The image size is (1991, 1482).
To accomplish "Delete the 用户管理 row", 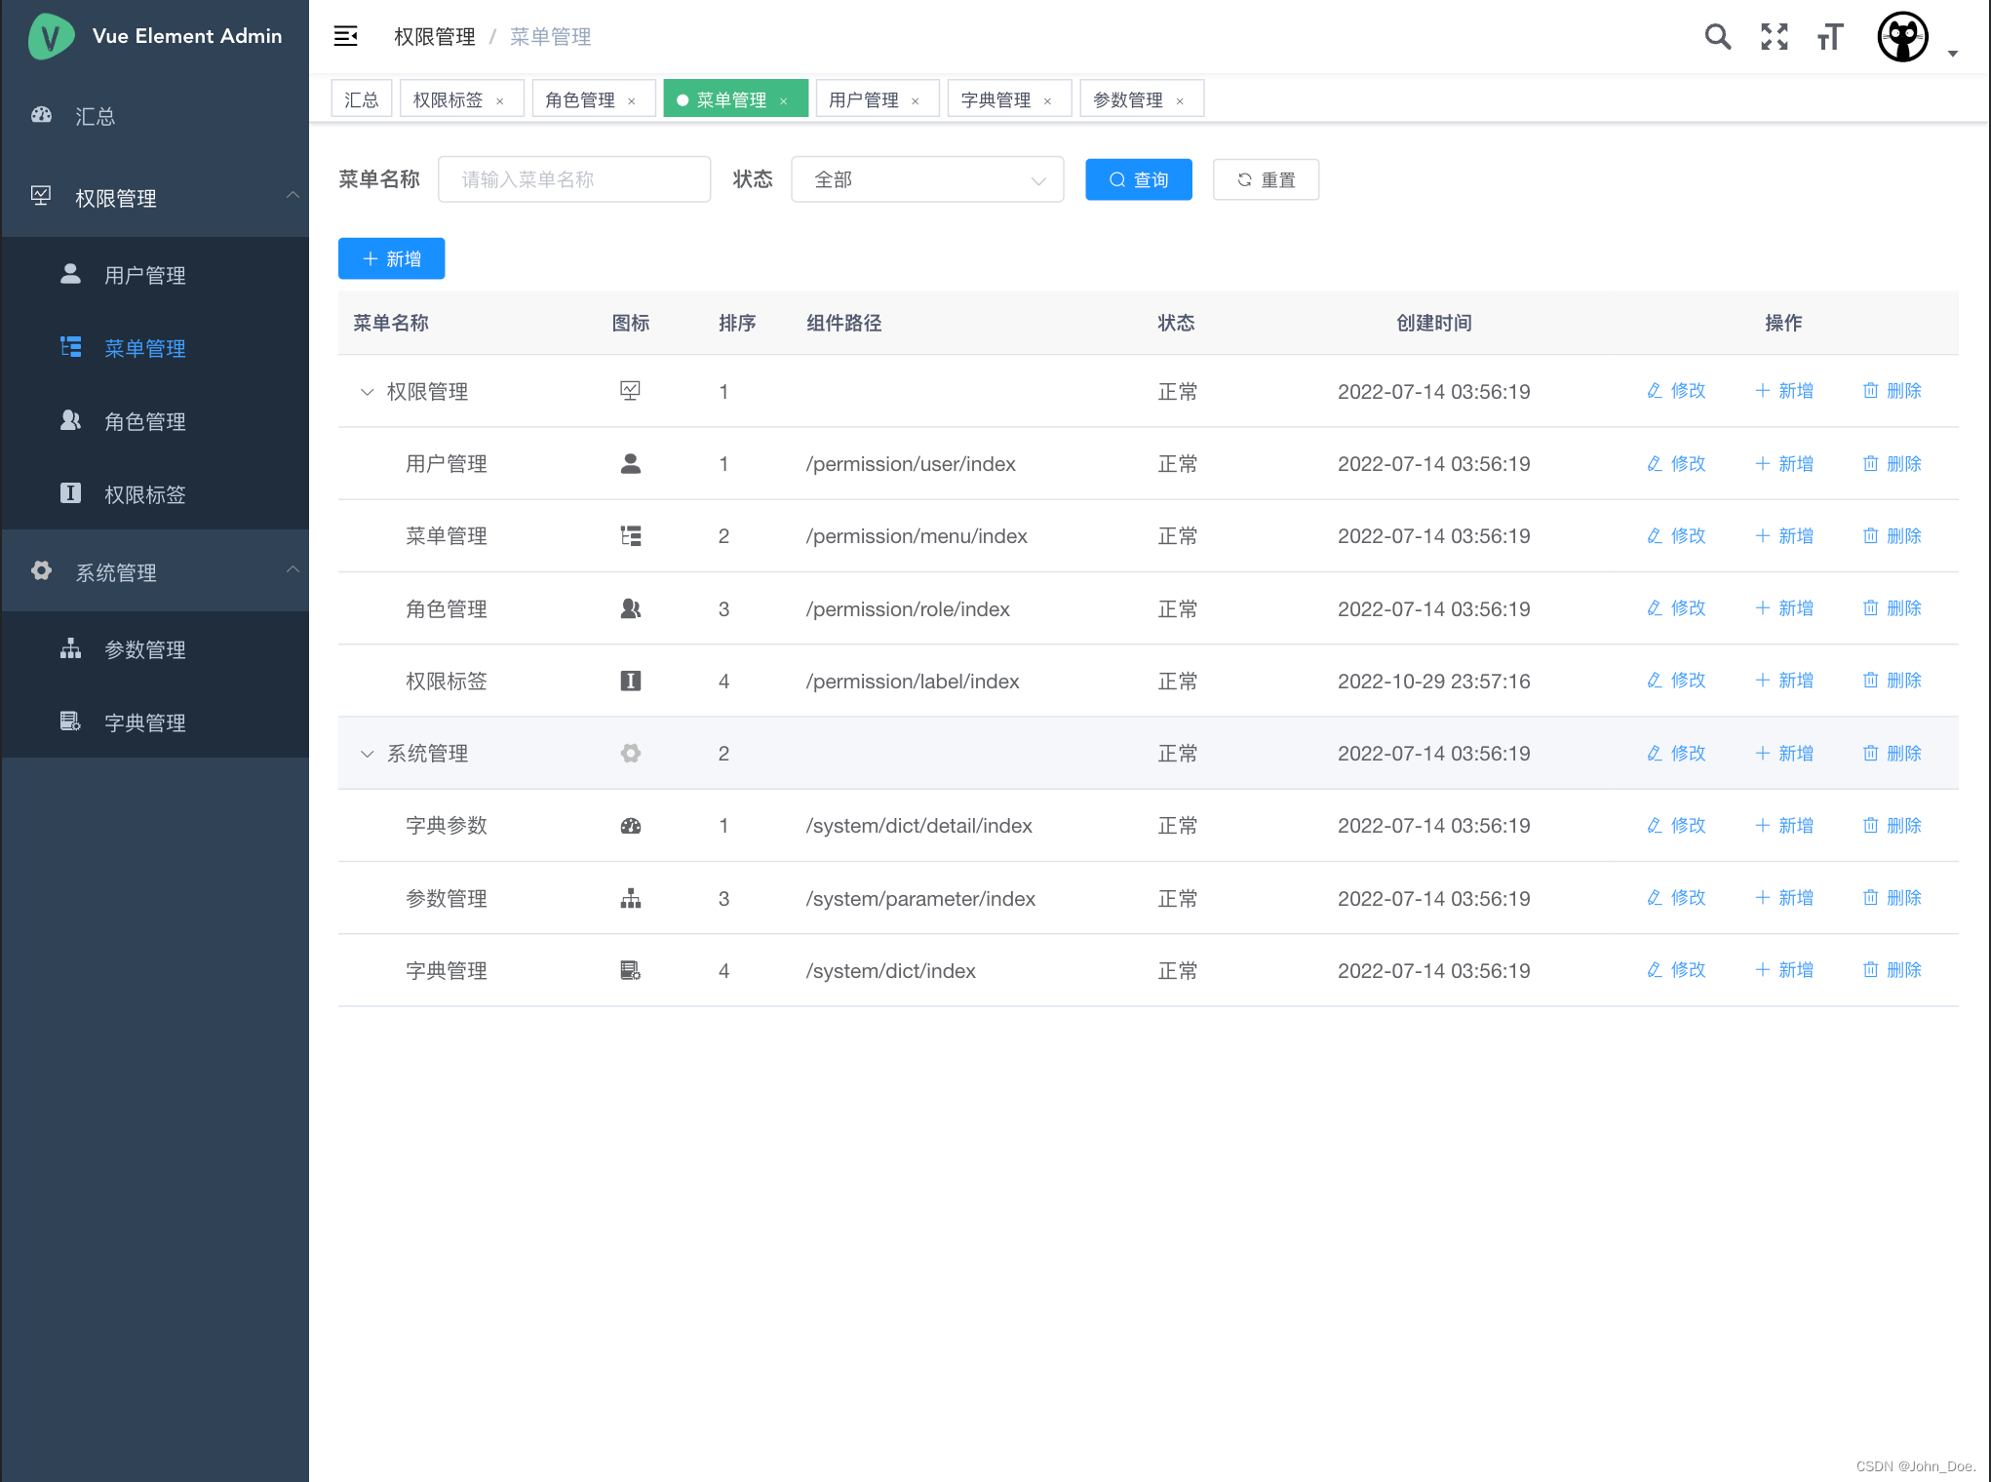I will [1892, 464].
